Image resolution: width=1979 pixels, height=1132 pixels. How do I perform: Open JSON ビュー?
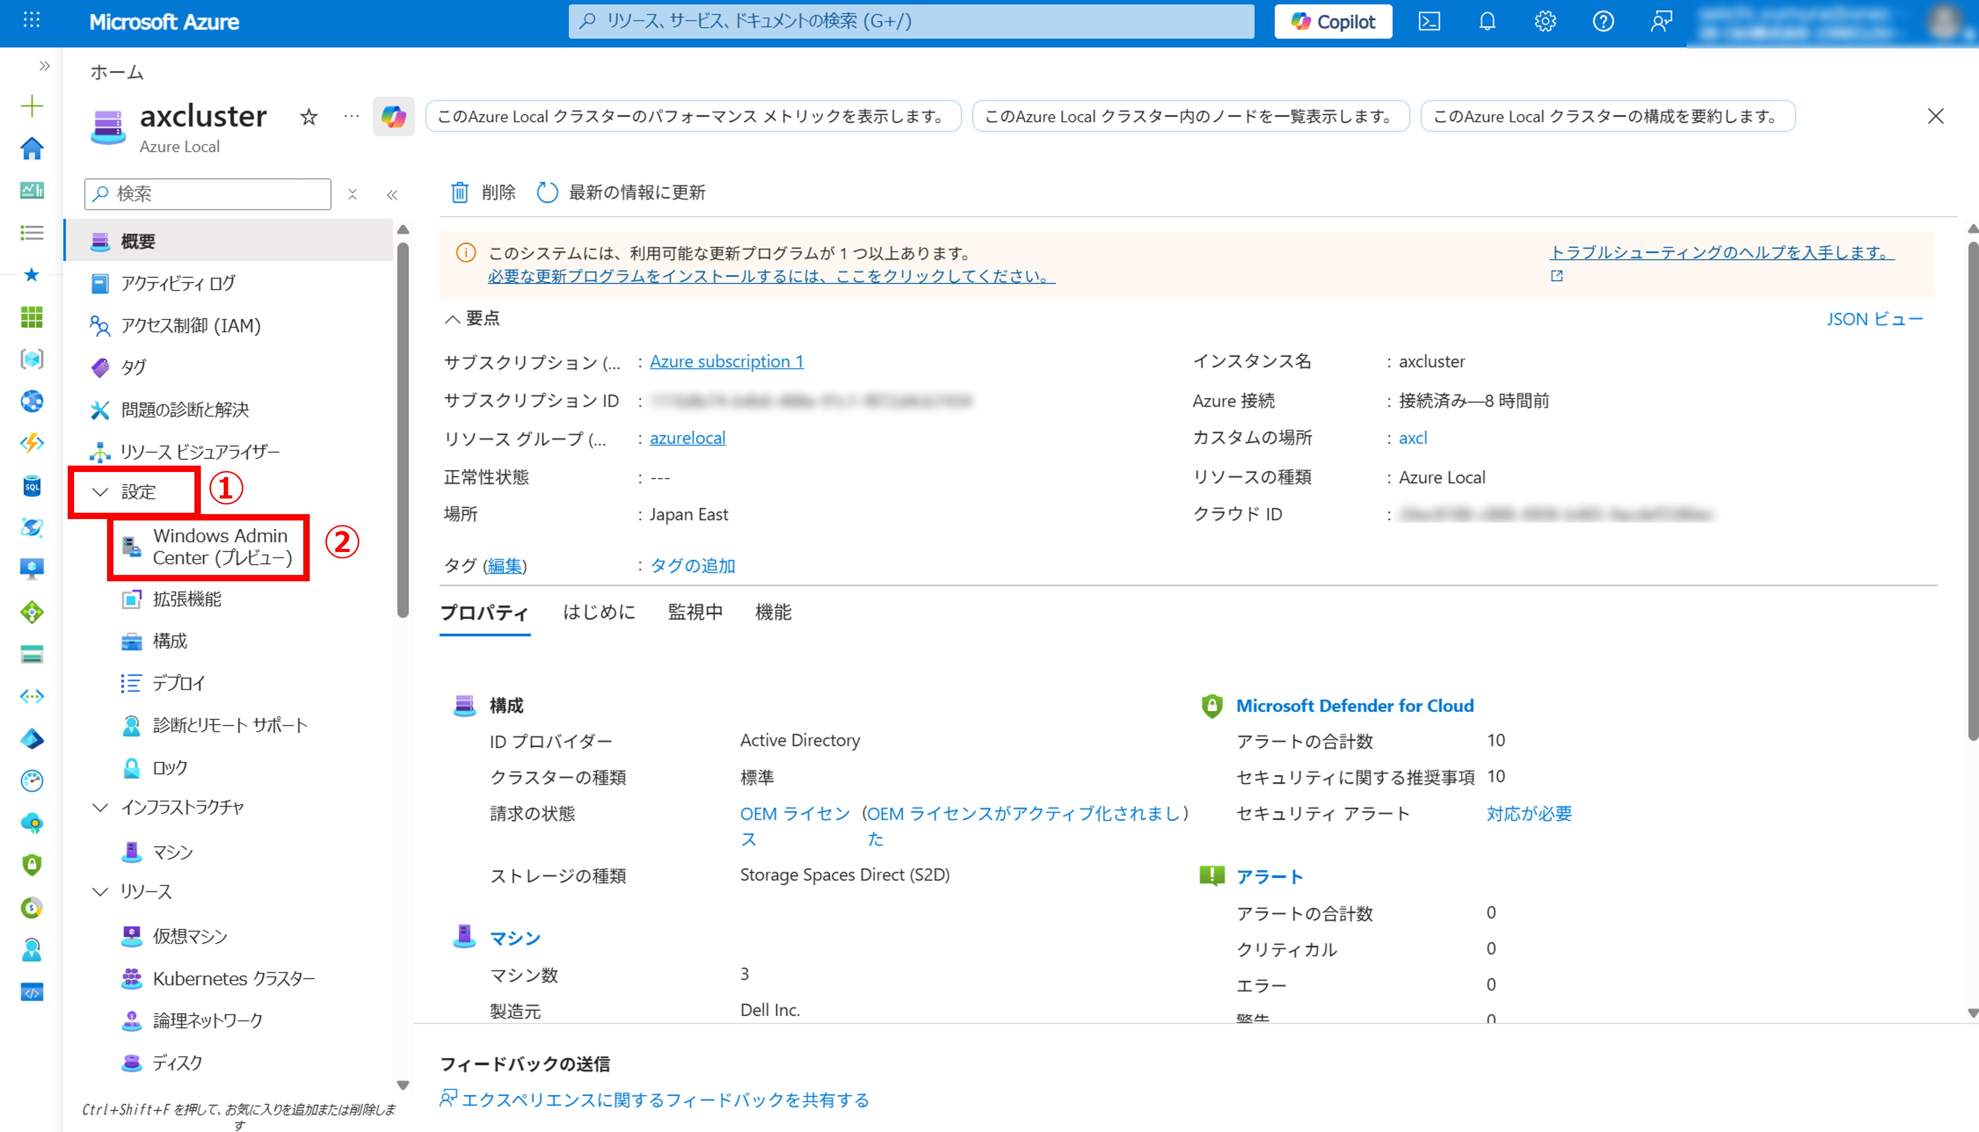coord(1874,319)
